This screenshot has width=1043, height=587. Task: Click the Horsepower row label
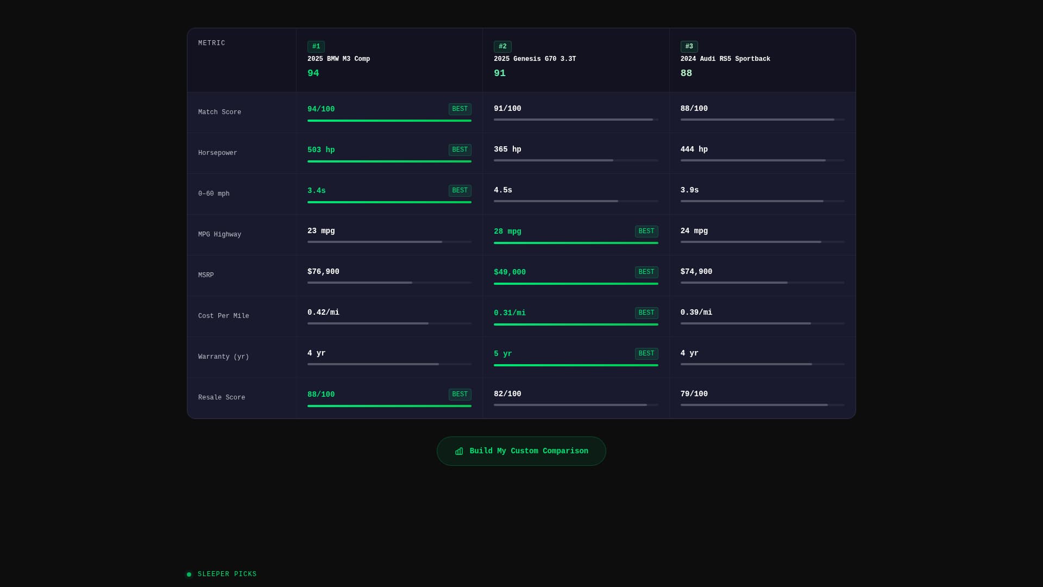217,153
